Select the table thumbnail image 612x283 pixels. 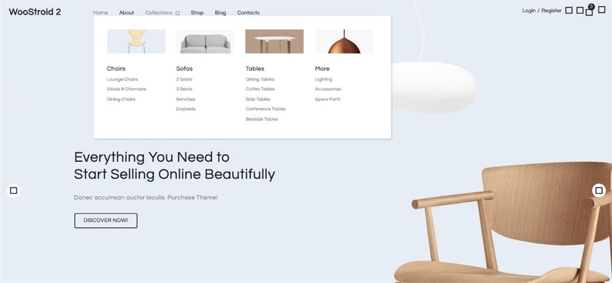tap(274, 41)
